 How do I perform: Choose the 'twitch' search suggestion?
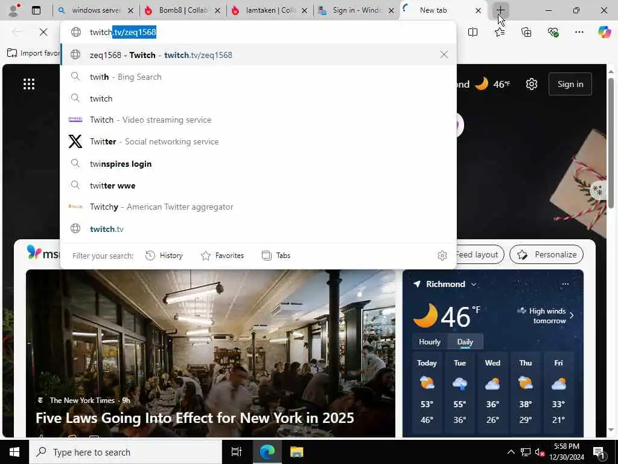click(258, 98)
